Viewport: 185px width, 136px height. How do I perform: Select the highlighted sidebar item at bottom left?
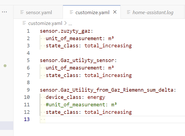click(7, 125)
